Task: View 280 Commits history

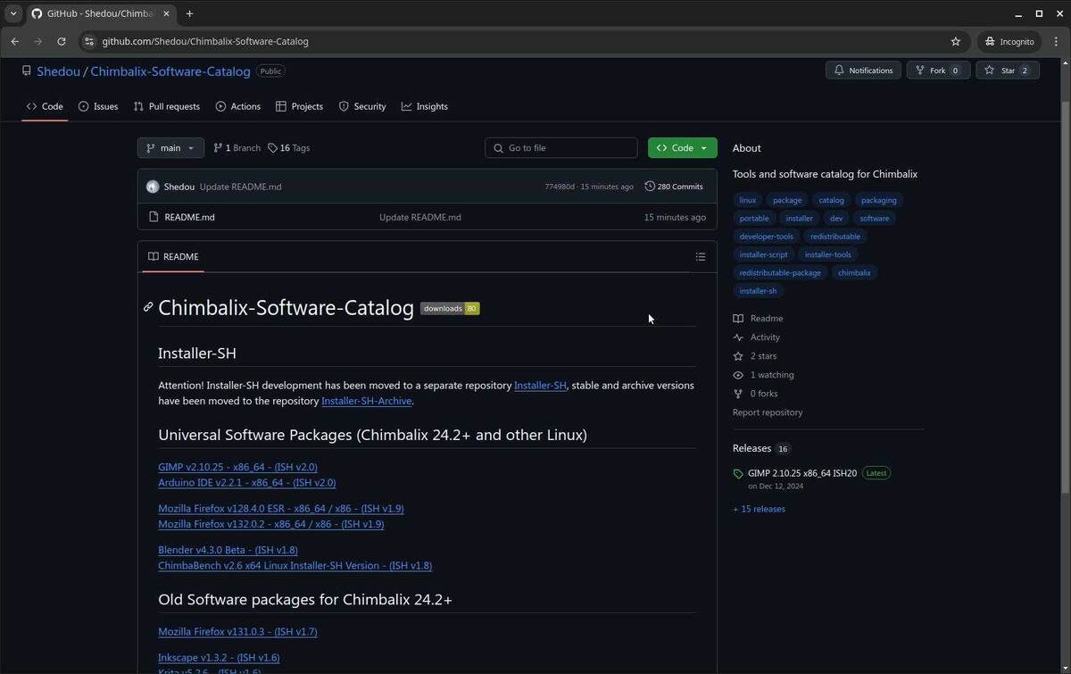Action: 674,187
